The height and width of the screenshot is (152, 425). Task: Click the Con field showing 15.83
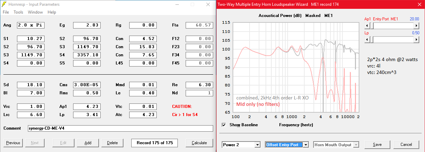point(143,47)
